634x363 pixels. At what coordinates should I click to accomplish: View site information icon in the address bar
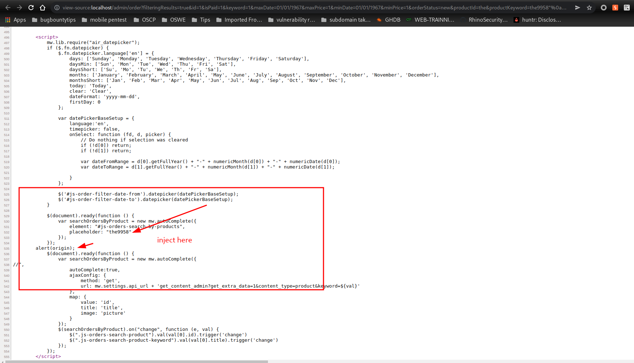[57, 8]
